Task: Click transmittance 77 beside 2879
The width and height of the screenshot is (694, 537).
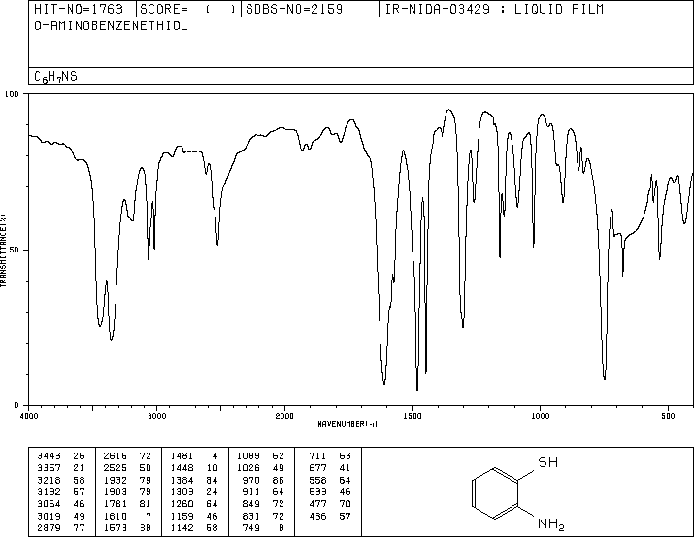Action: 79,528
